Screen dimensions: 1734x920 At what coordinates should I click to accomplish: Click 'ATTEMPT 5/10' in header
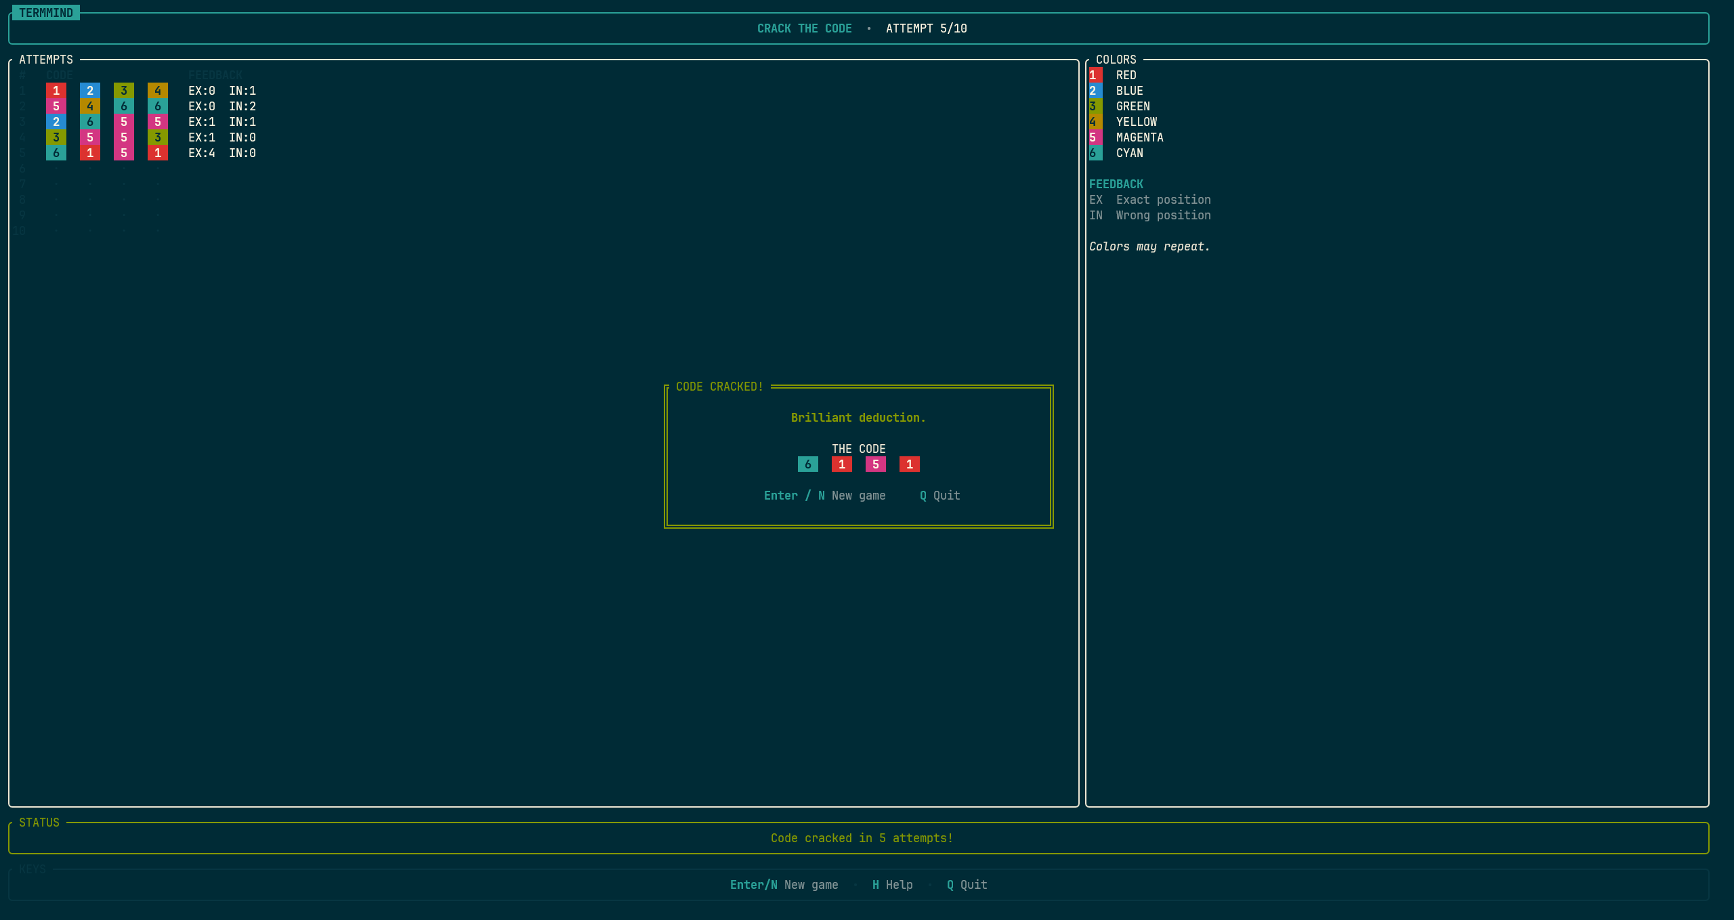(926, 28)
